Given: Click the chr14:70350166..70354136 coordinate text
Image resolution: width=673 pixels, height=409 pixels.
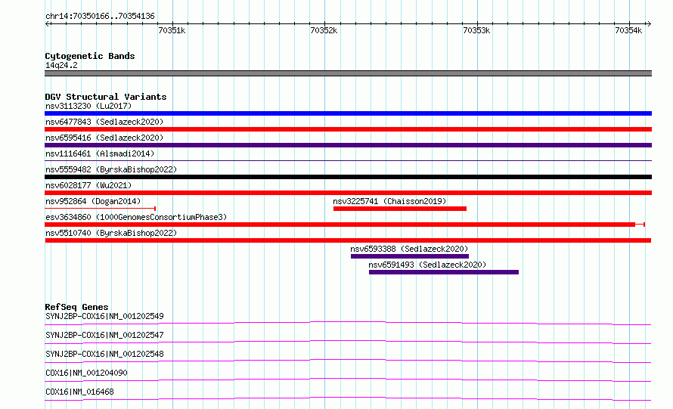Looking at the screenshot, I should coord(100,17).
